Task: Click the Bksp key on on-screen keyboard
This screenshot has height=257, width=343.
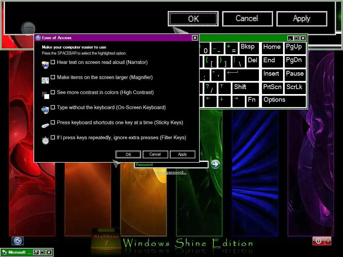Action: click(x=249, y=48)
